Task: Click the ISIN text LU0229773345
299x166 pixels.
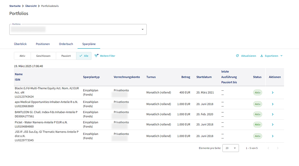Action: [x=24, y=140]
